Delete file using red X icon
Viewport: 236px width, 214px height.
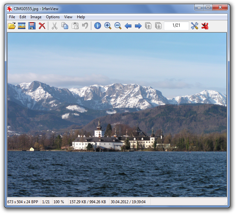click(42, 26)
